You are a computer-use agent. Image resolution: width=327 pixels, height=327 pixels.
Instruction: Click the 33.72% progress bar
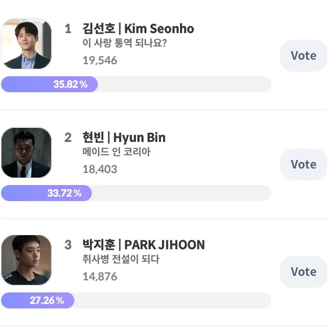click(136, 193)
